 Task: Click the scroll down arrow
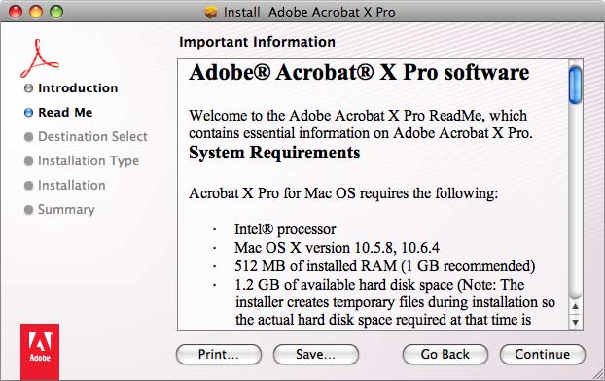575,322
